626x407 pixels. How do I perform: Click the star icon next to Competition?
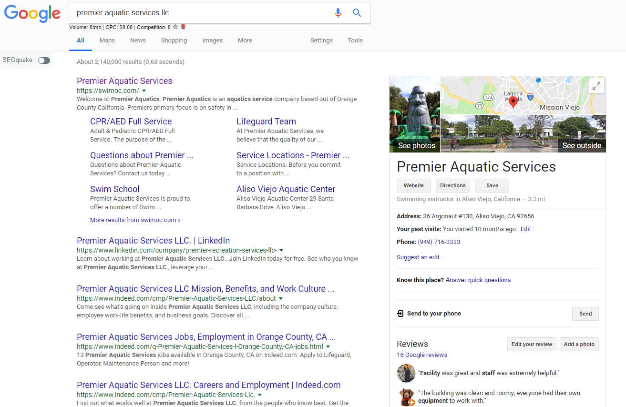pyautogui.click(x=175, y=27)
